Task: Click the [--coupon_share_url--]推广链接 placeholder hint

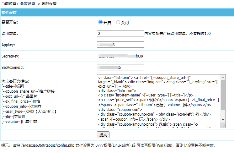Action: point(28,91)
